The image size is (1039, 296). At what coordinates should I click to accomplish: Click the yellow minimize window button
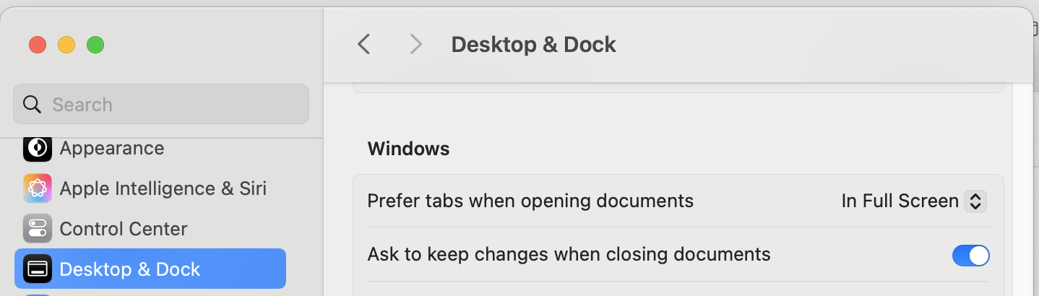point(66,45)
